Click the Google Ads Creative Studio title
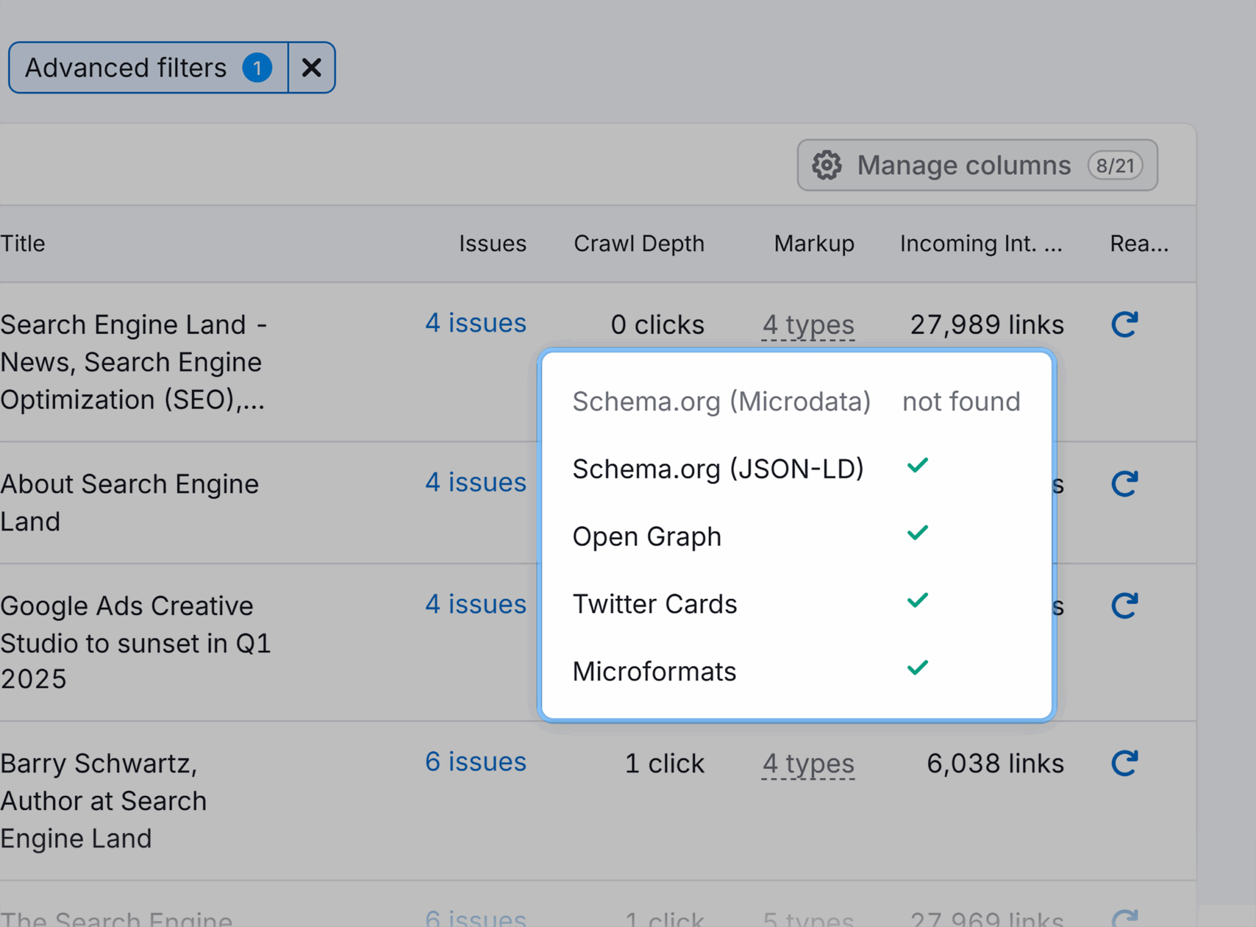The image size is (1256, 927). 136,642
